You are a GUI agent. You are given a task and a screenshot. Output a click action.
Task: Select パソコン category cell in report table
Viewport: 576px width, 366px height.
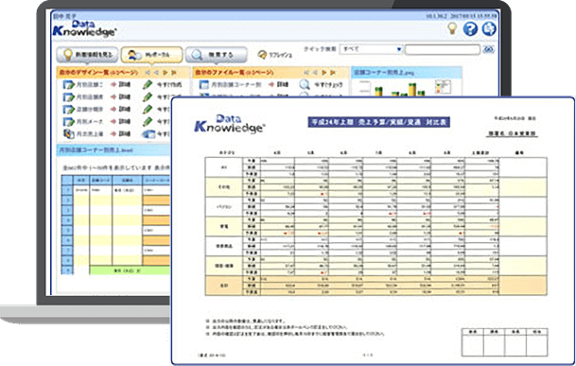click(224, 207)
